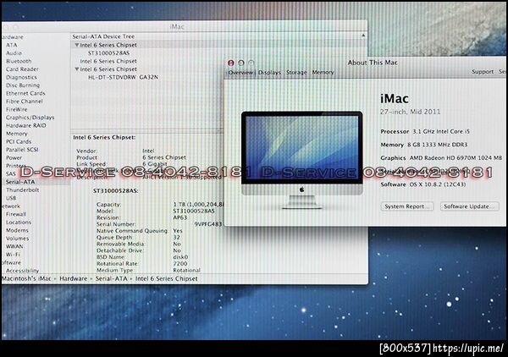Screen dimensions: 508x357
Task: Select Hardware RAID in sidebar
Action: pyautogui.click(x=26, y=125)
